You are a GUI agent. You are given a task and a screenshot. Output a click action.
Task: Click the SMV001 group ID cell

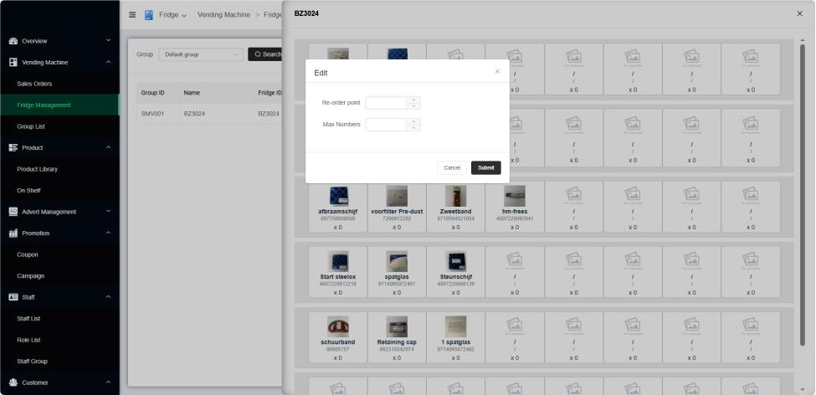[152, 113]
